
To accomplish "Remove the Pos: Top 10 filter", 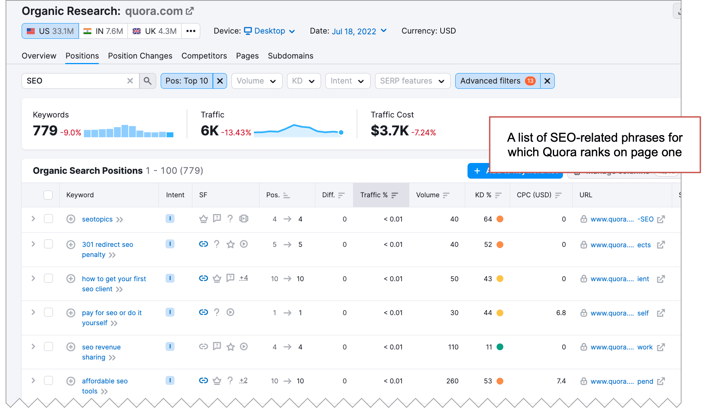I will (x=220, y=81).
